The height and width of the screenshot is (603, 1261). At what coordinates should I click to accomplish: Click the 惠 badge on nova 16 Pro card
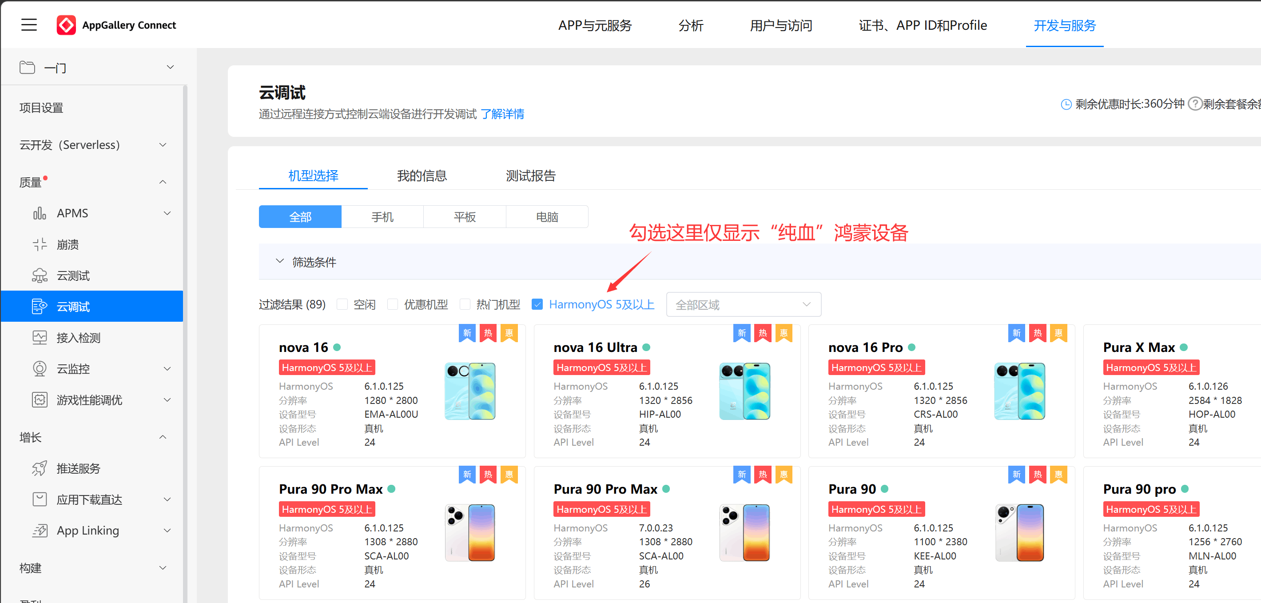tap(1058, 334)
